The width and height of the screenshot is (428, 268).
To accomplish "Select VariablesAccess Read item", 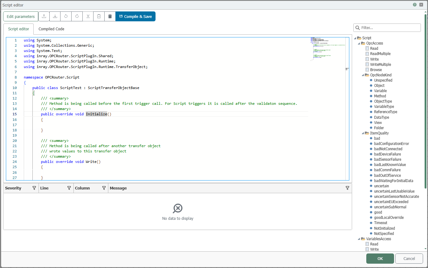I will tap(374, 244).
